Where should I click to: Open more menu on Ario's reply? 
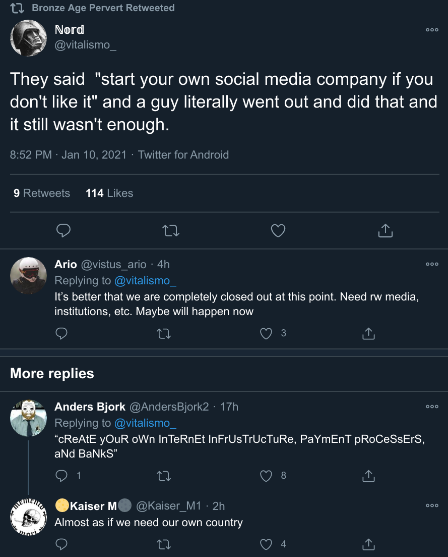pos(432,264)
